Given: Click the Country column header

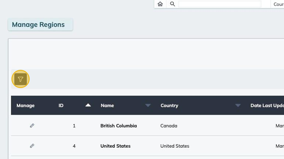Looking at the screenshot, I should (169, 105).
